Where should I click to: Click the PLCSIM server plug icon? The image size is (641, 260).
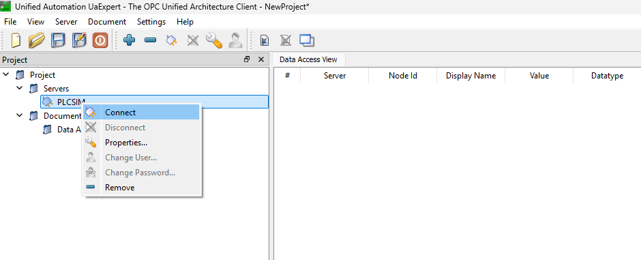click(x=48, y=102)
